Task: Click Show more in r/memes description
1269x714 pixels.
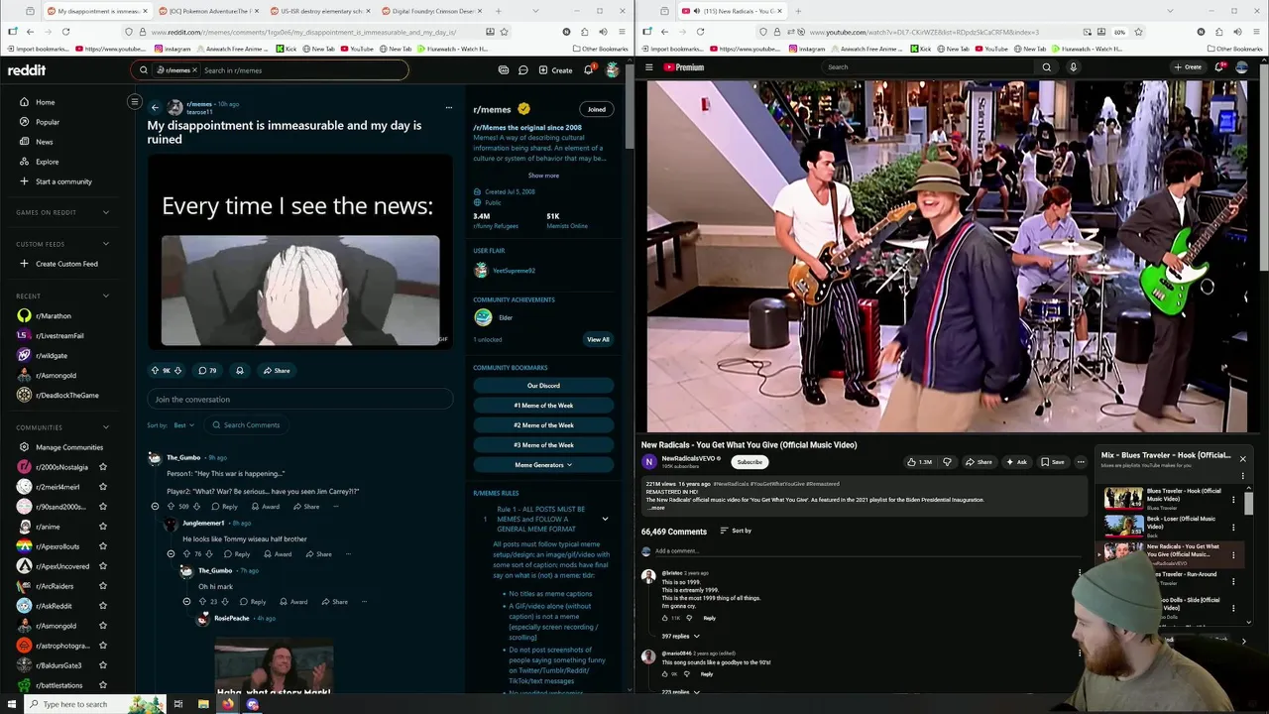Action: 543,176
